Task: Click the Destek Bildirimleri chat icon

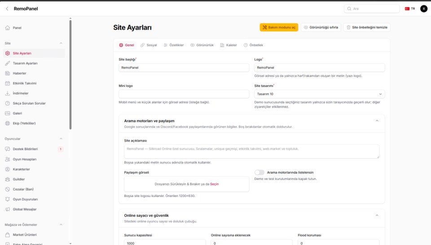Action: 8,149
